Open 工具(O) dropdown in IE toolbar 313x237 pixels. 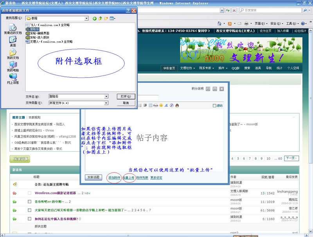292,24
